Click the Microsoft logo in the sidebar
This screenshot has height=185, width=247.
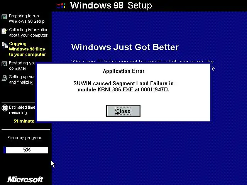click(25, 180)
